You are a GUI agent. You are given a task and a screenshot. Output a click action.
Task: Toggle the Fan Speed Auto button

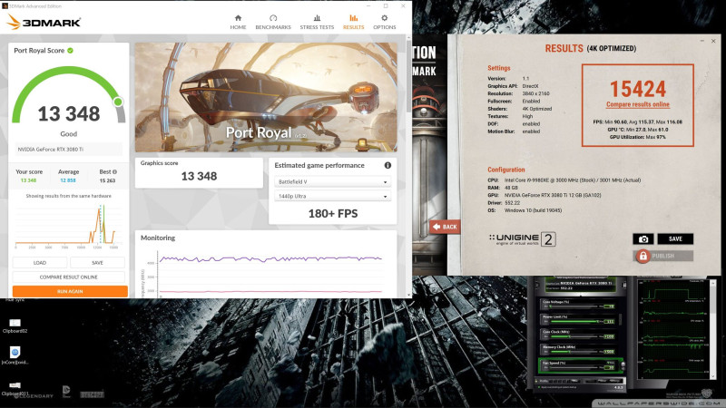point(611,363)
